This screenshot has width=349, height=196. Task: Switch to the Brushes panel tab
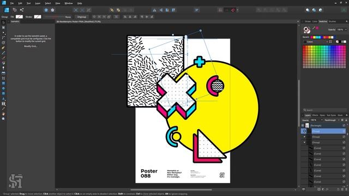[332, 22]
